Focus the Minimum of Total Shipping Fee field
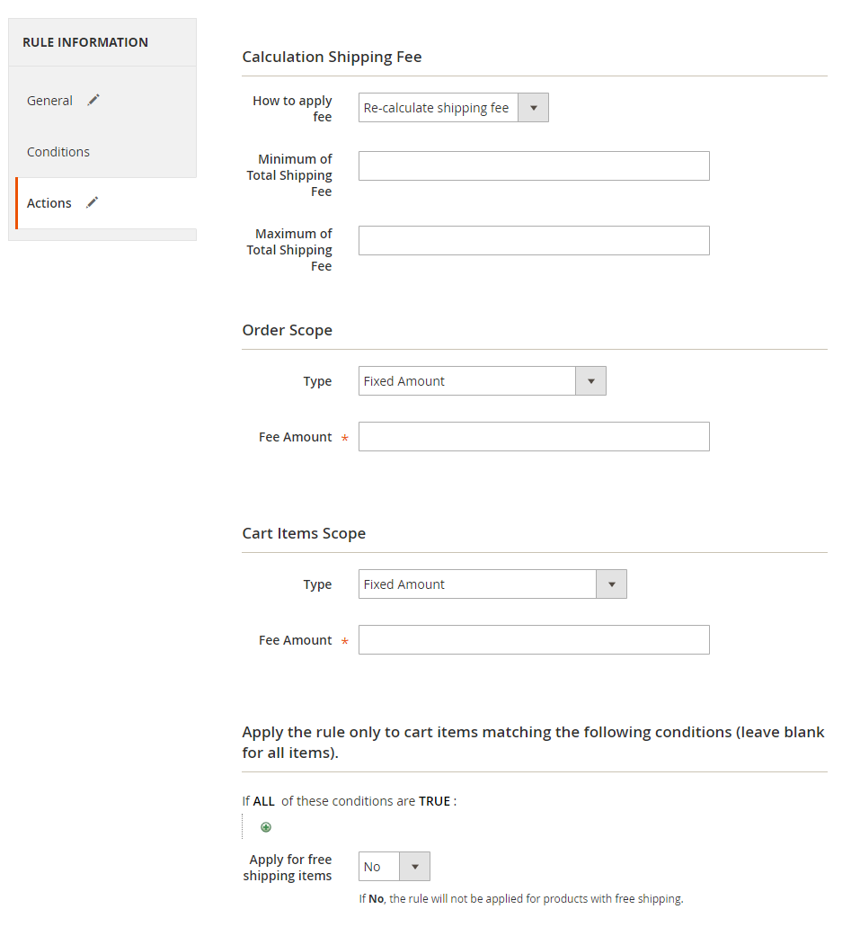The width and height of the screenshot is (860, 927). (534, 166)
